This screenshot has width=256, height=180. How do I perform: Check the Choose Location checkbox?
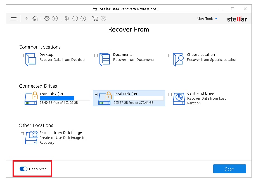(170, 56)
